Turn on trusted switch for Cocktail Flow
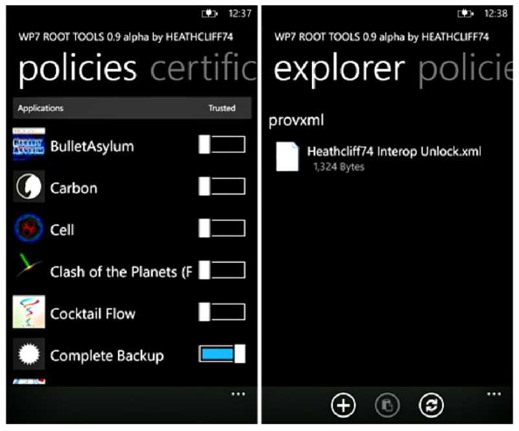 click(x=222, y=312)
